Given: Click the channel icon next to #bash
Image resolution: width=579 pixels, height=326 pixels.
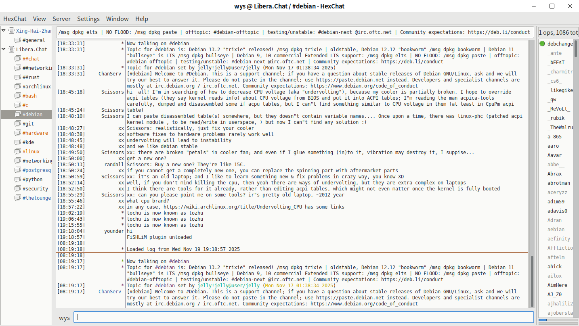Looking at the screenshot, I should coord(17,96).
